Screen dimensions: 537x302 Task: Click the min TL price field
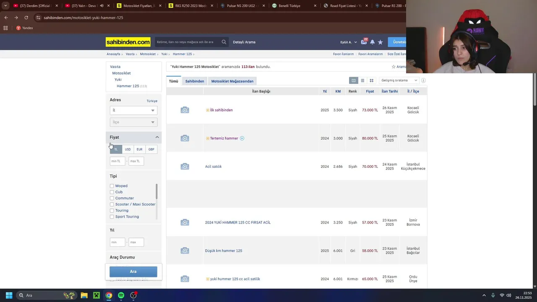(117, 161)
